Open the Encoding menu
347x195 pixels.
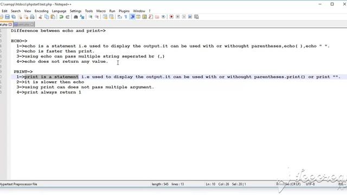tap(41, 11)
